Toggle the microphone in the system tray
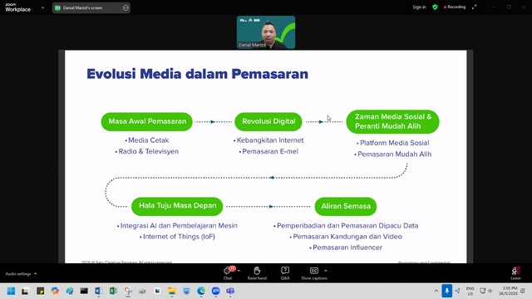Screen dimensions: 532x299 click(447, 291)
